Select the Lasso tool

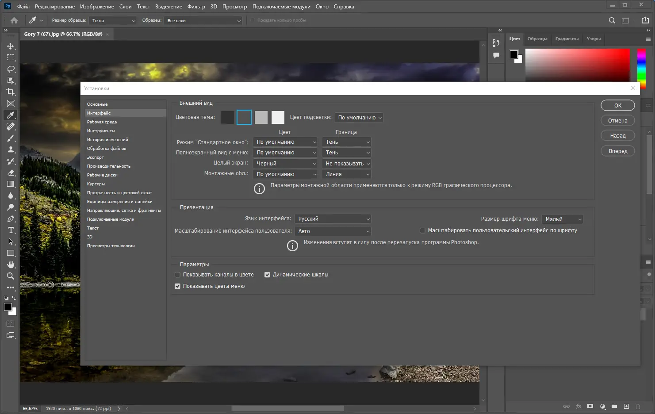tap(11, 69)
